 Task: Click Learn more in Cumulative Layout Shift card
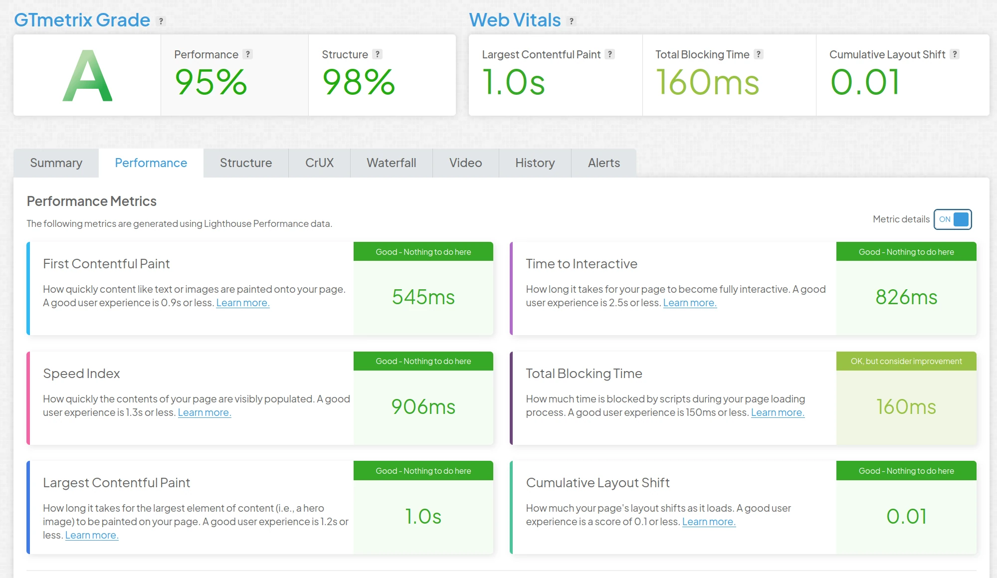point(709,522)
